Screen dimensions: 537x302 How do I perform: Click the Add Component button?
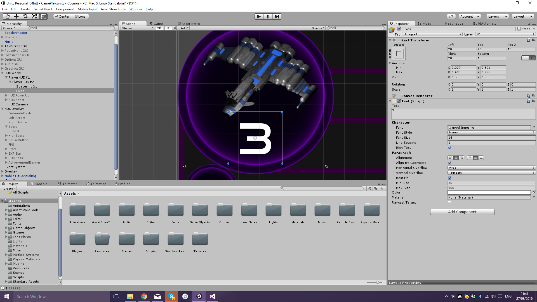click(462, 212)
